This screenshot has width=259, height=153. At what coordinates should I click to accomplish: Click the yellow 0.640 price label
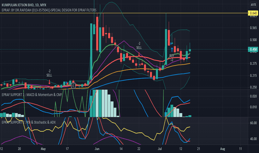click(x=253, y=13)
